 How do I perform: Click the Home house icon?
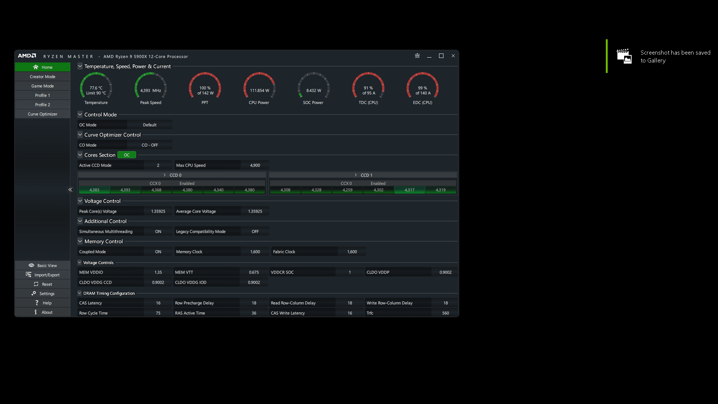pyautogui.click(x=36, y=67)
